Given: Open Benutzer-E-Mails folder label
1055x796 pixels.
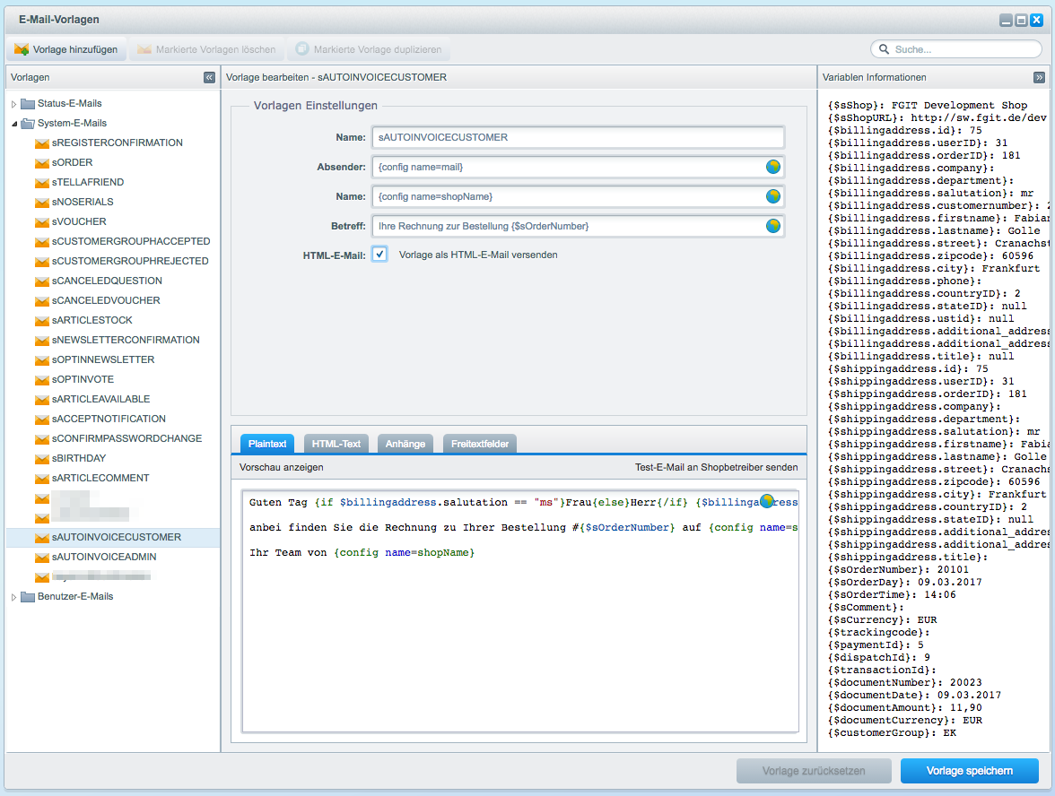Looking at the screenshot, I should tap(75, 596).
